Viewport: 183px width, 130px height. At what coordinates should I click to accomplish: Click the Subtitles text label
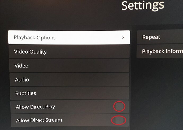coord(26,93)
